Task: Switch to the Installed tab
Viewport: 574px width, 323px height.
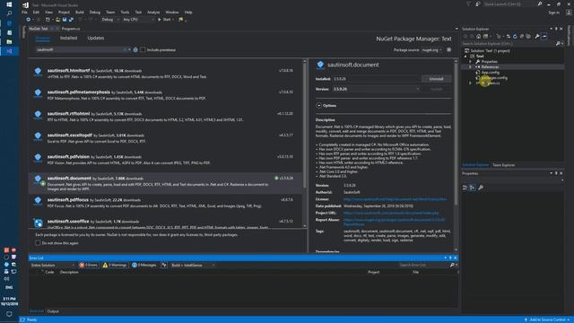Action: tap(68, 38)
